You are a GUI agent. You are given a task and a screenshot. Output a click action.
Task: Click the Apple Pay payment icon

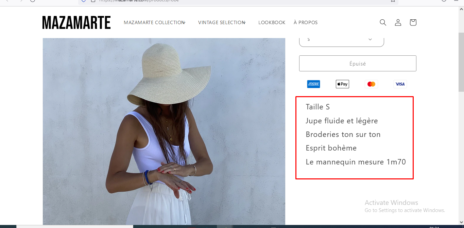pos(342,84)
